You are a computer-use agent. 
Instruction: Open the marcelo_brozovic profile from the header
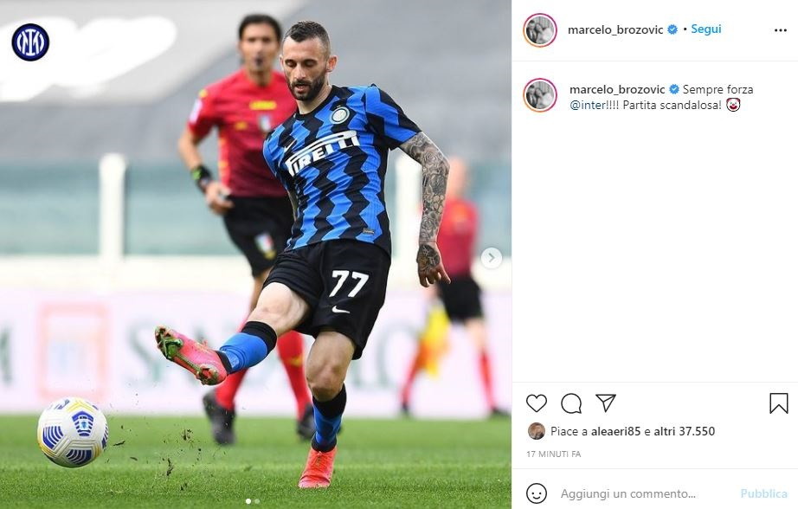(615, 29)
